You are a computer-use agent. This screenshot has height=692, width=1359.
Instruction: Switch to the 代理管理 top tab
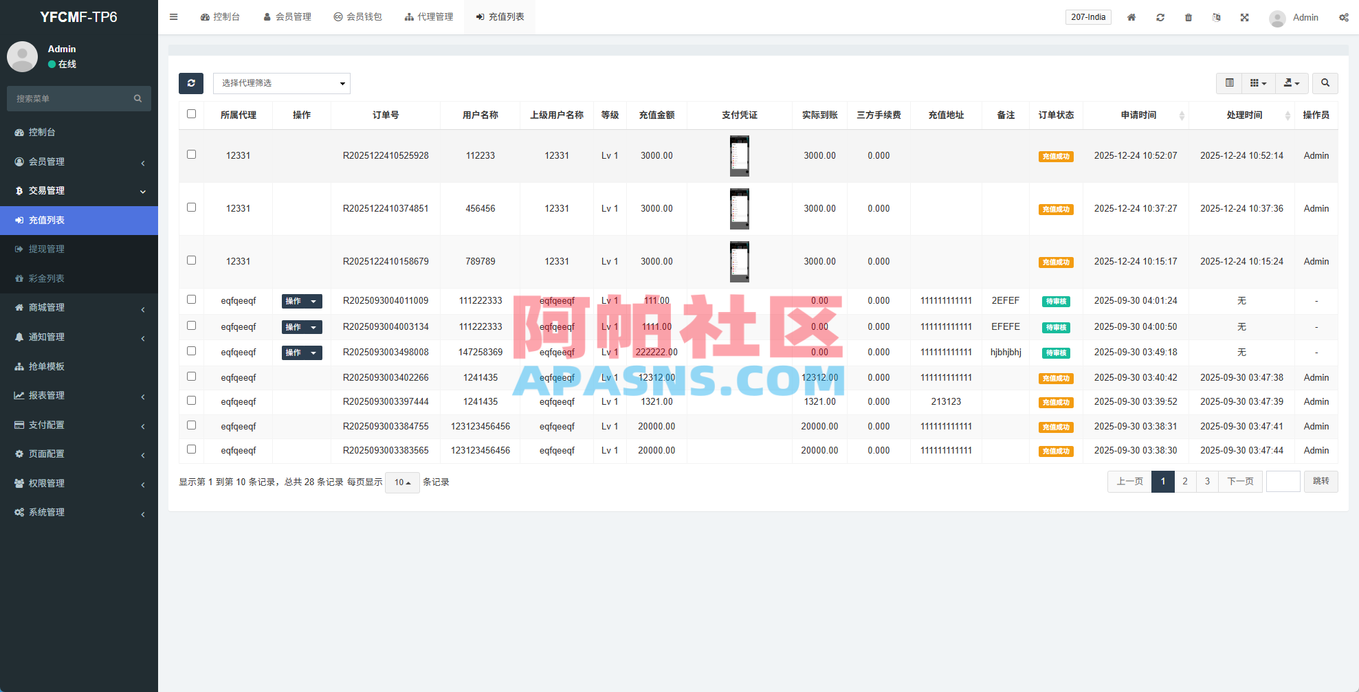429,17
